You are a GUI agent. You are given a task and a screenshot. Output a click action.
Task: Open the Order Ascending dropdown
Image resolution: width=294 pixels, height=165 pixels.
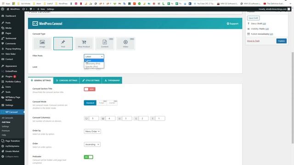click(x=92, y=144)
